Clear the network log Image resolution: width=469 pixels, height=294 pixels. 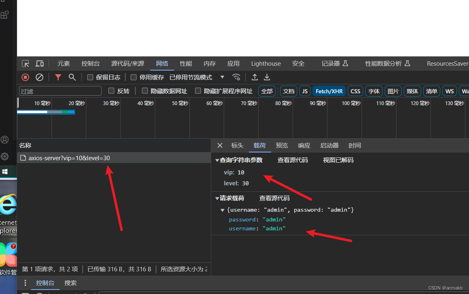click(x=39, y=77)
